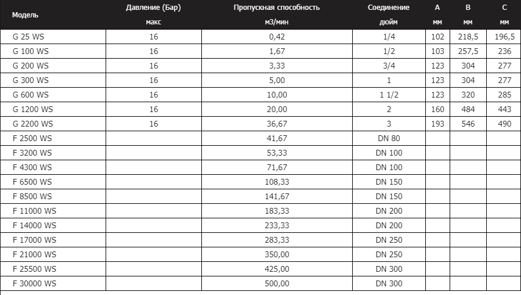This screenshot has width=521, height=295.
Task: Click the Модель column header
Action: 26,15
